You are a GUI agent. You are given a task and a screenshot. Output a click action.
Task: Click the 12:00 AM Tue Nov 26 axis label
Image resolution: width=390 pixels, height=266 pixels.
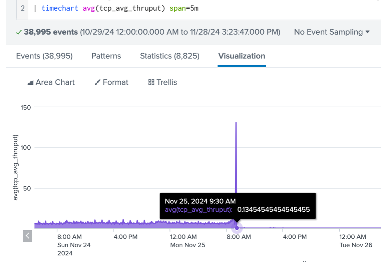[353, 237]
